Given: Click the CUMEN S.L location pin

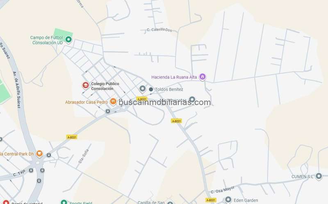Looking at the screenshot, I should coord(319,176).
